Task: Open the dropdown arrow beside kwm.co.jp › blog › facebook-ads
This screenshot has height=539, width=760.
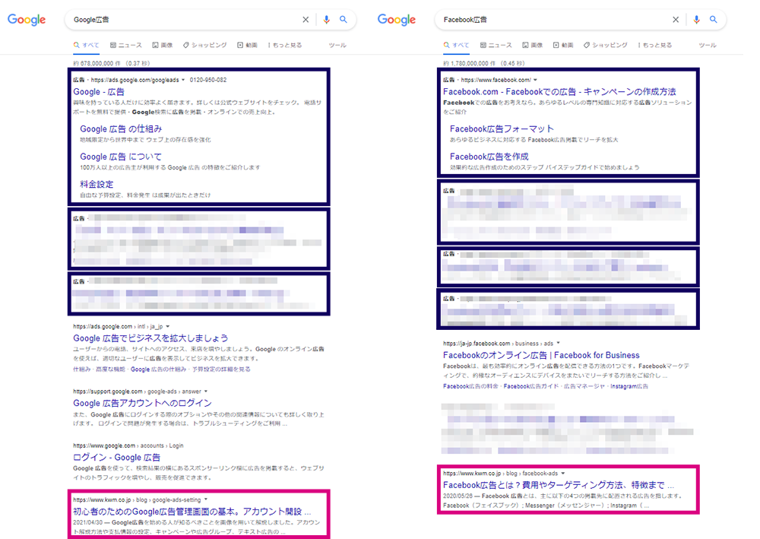Action: pyautogui.click(x=562, y=474)
